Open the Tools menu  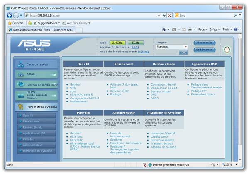pyautogui.click(x=227, y=29)
